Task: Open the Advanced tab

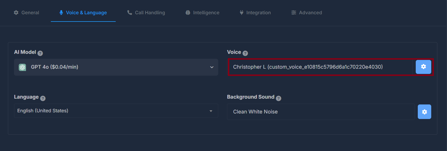Action: click(306, 13)
